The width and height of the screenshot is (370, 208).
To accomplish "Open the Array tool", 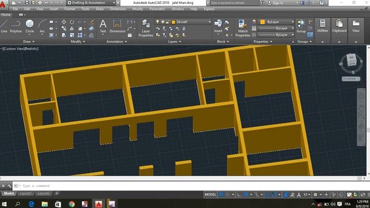I will point(80,35).
